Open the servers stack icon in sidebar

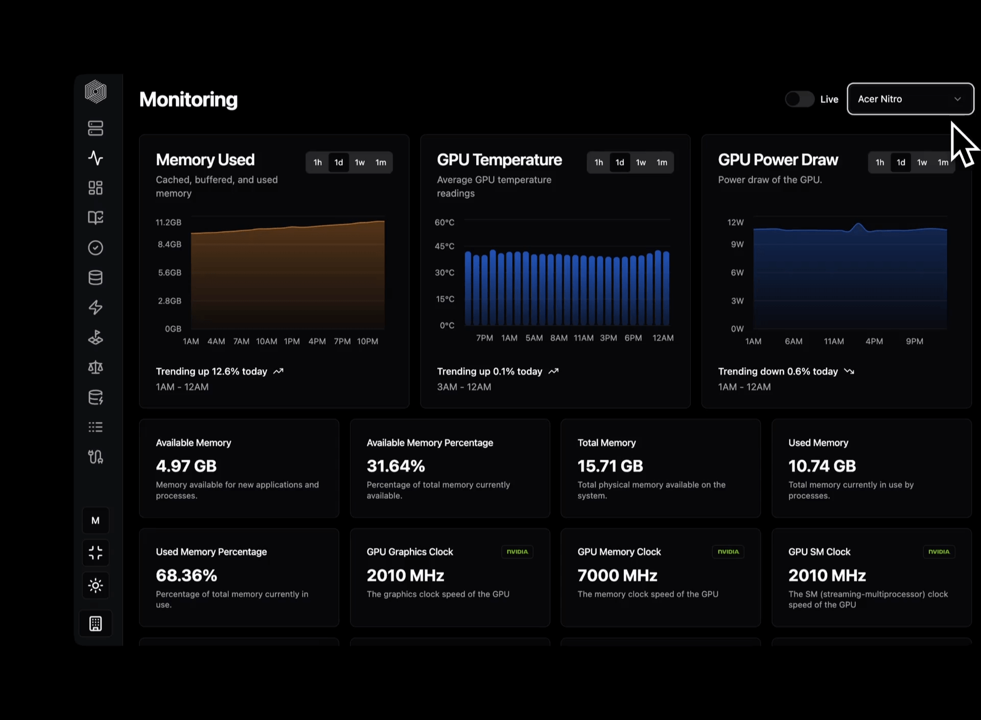click(96, 128)
